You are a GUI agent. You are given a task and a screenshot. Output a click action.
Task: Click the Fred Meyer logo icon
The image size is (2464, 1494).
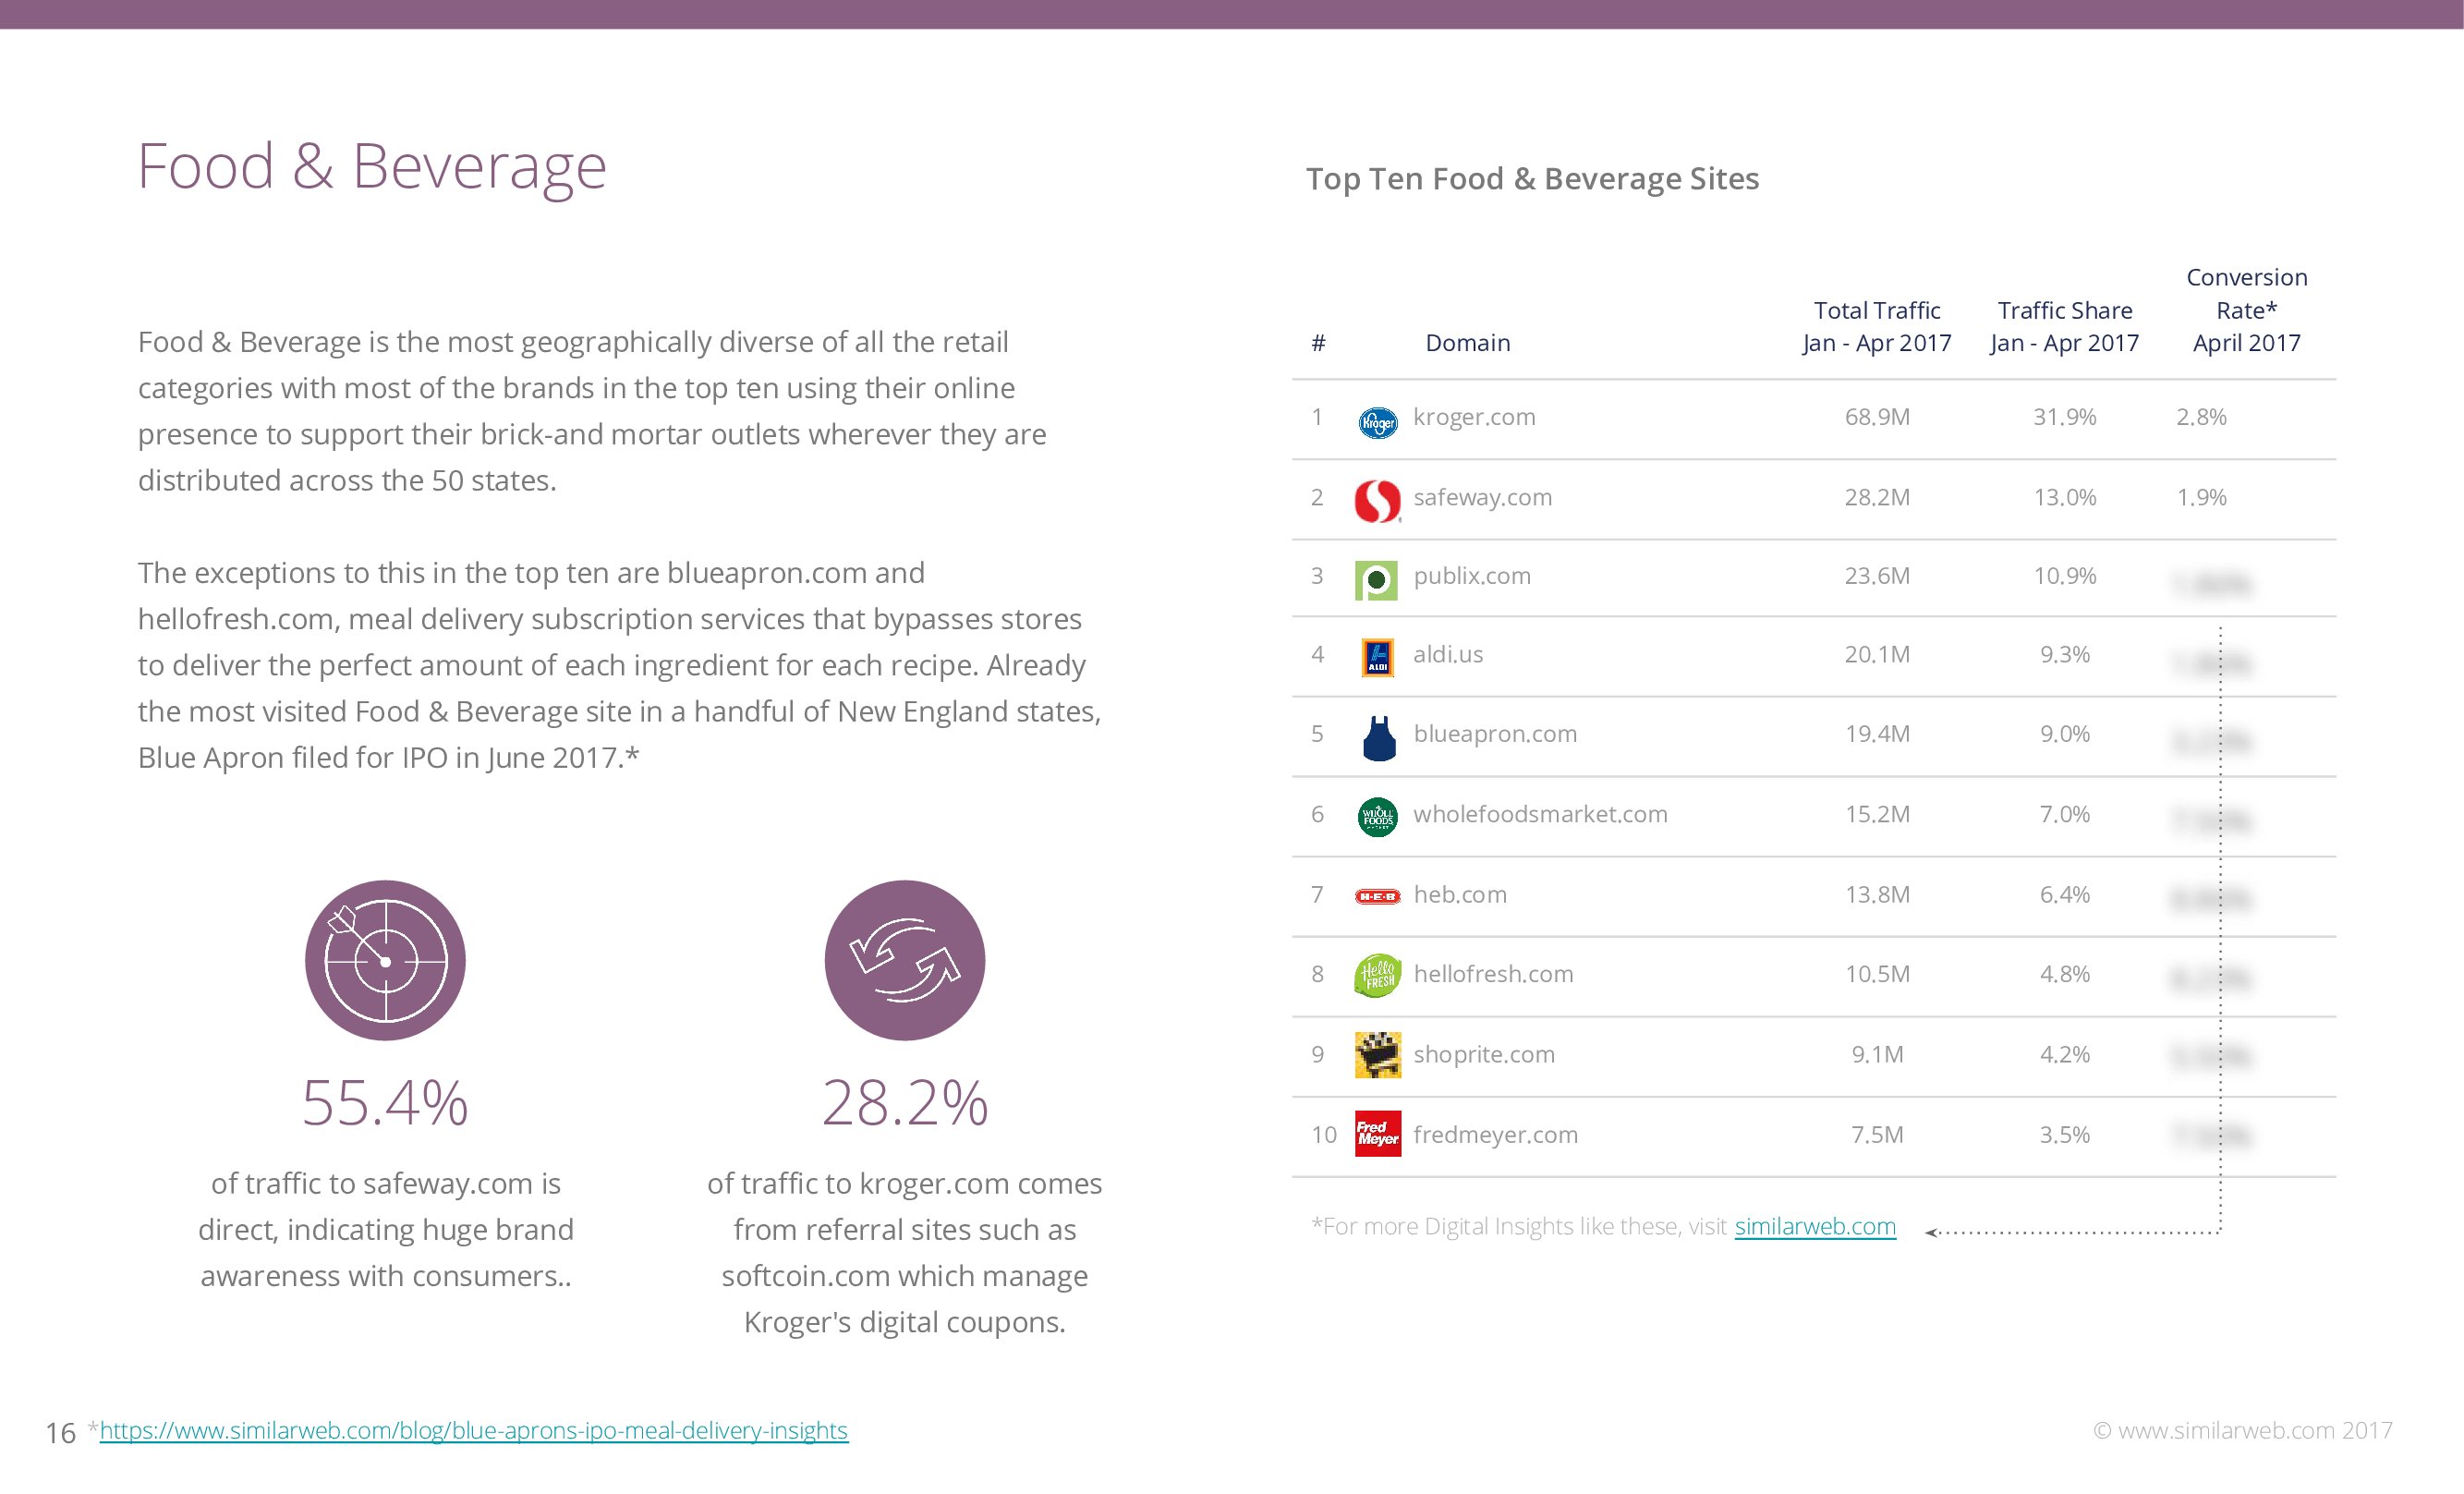point(1377,1134)
